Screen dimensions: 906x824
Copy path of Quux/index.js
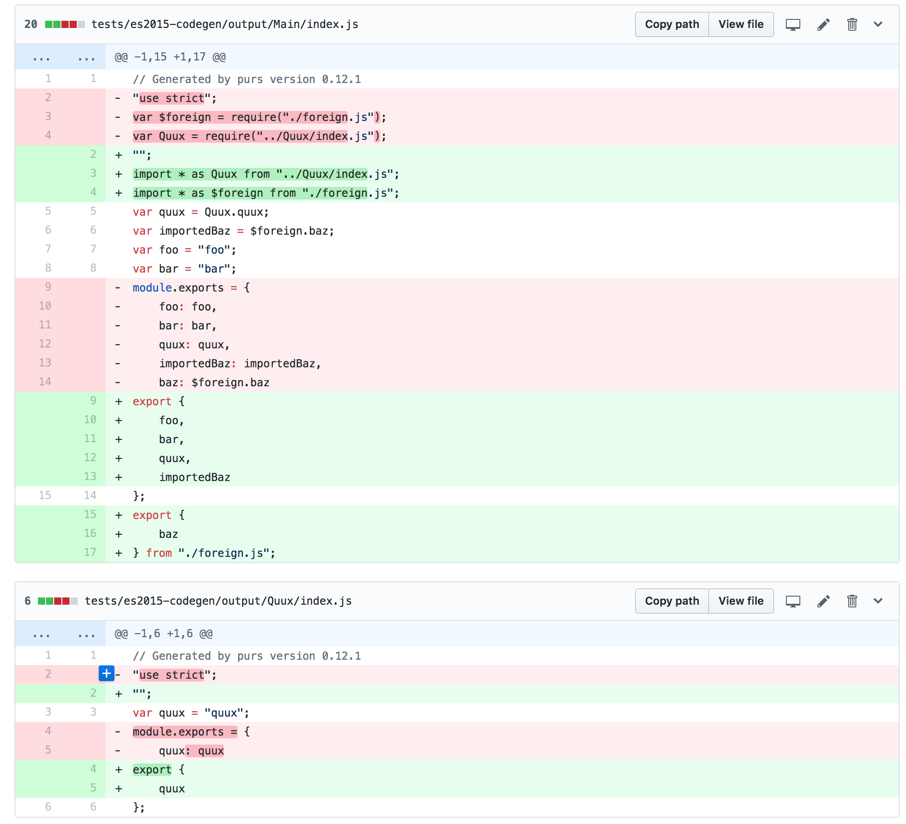tap(672, 601)
